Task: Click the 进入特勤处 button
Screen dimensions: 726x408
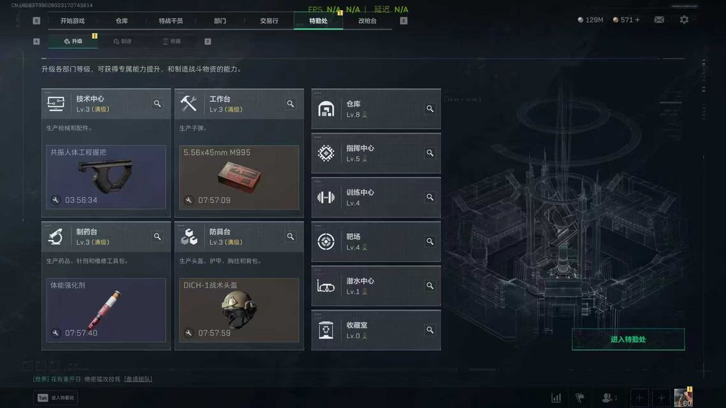Action: [x=628, y=339]
